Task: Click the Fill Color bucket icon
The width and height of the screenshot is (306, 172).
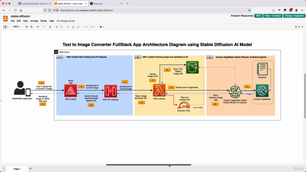Action: (x=68, y=27)
